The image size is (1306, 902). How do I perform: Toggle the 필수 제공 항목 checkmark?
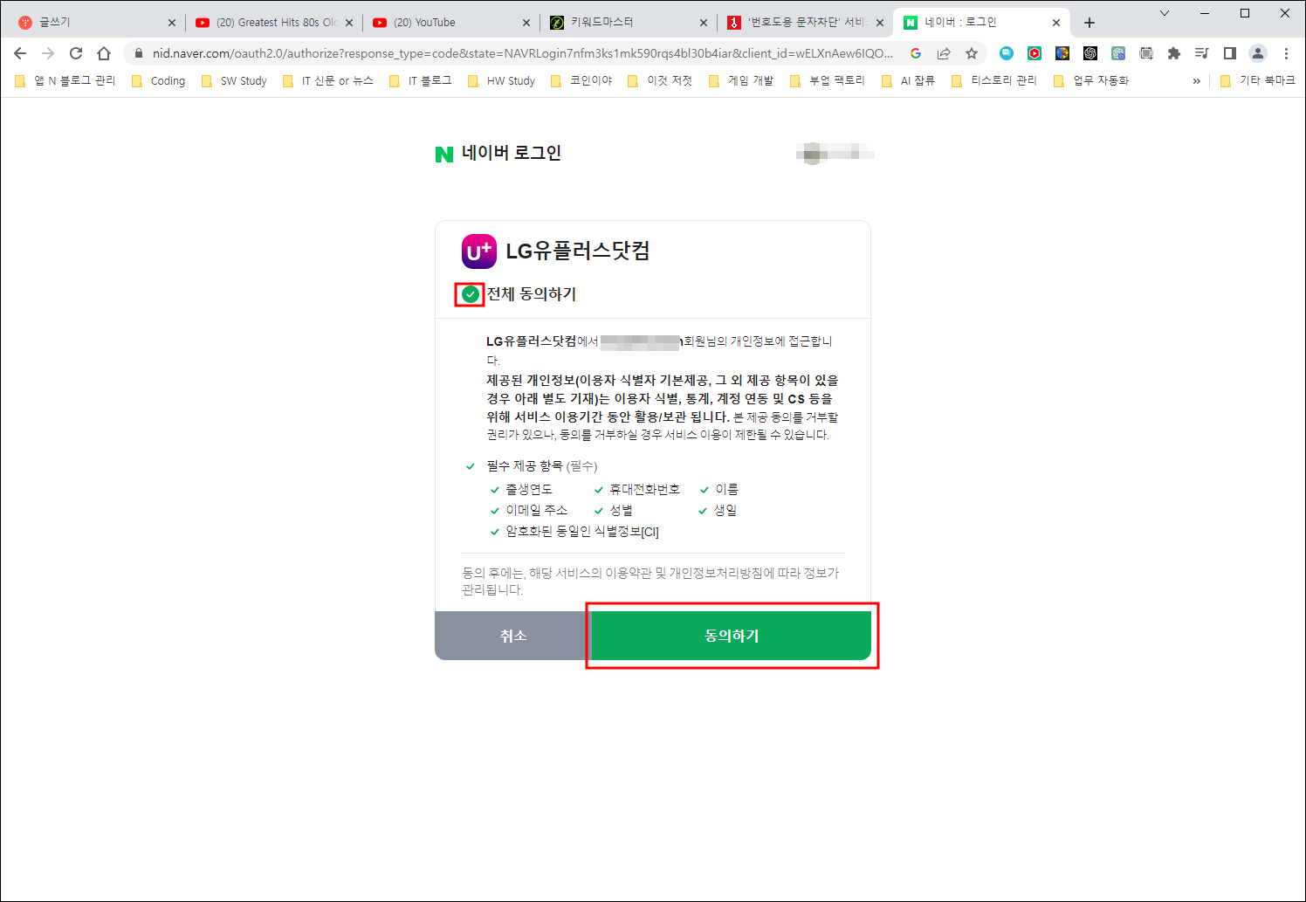(x=471, y=466)
